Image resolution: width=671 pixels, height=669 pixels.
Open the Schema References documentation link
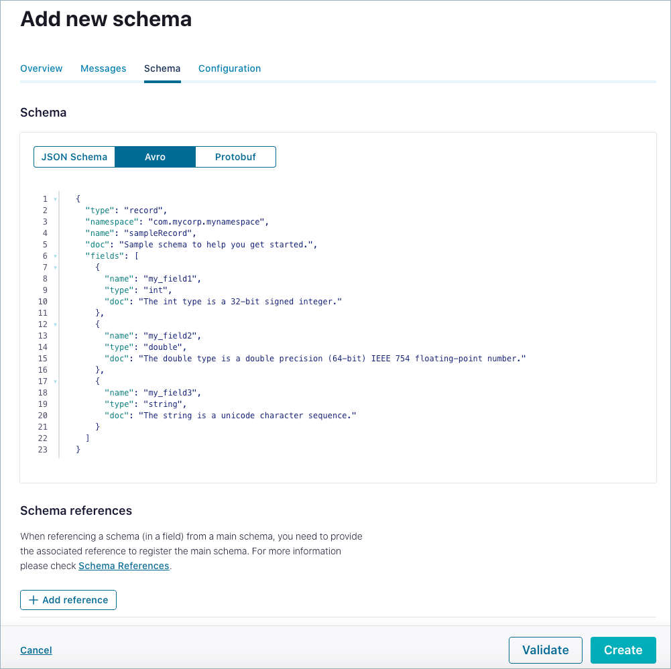click(x=123, y=566)
